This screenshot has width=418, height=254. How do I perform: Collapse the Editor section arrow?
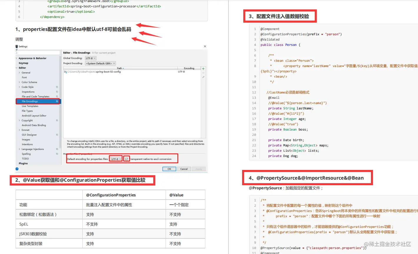(x=16, y=68)
